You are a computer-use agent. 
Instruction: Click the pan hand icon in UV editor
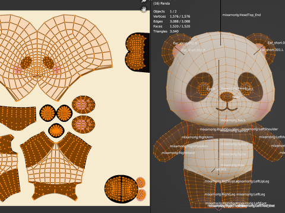(144, 9)
